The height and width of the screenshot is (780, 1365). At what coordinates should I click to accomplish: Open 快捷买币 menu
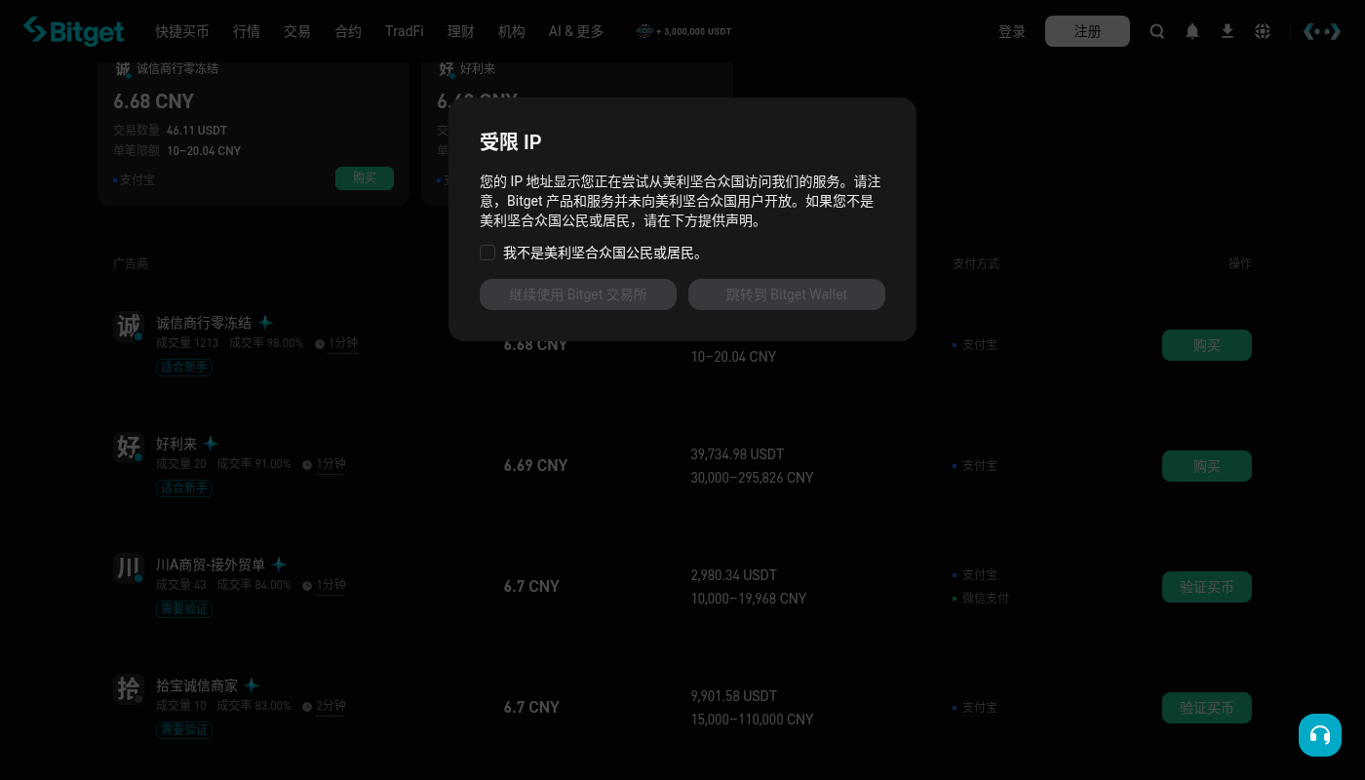(182, 31)
